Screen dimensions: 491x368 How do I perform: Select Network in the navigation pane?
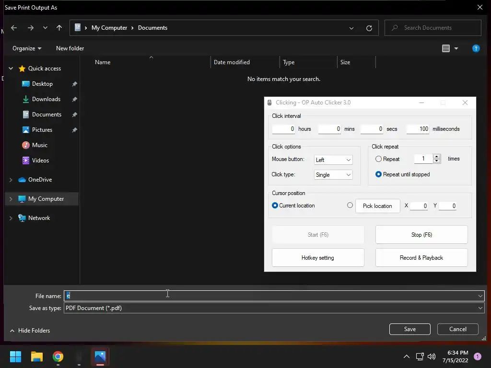[x=39, y=218]
